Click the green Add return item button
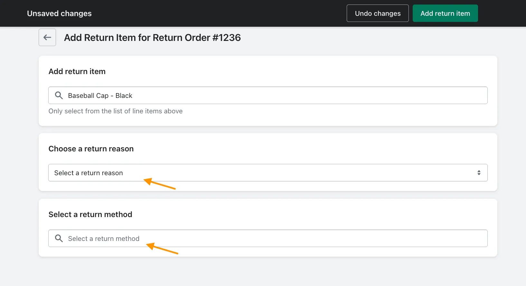Viewport: 526px width, 286px height. 445,13
